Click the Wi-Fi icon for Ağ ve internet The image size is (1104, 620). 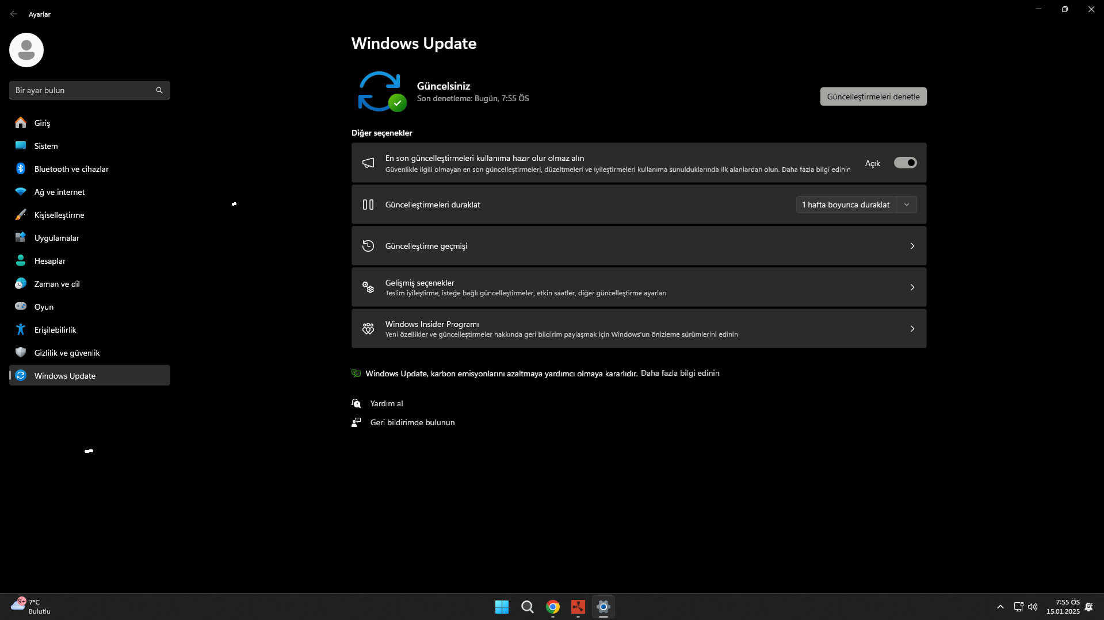point(21,192)
